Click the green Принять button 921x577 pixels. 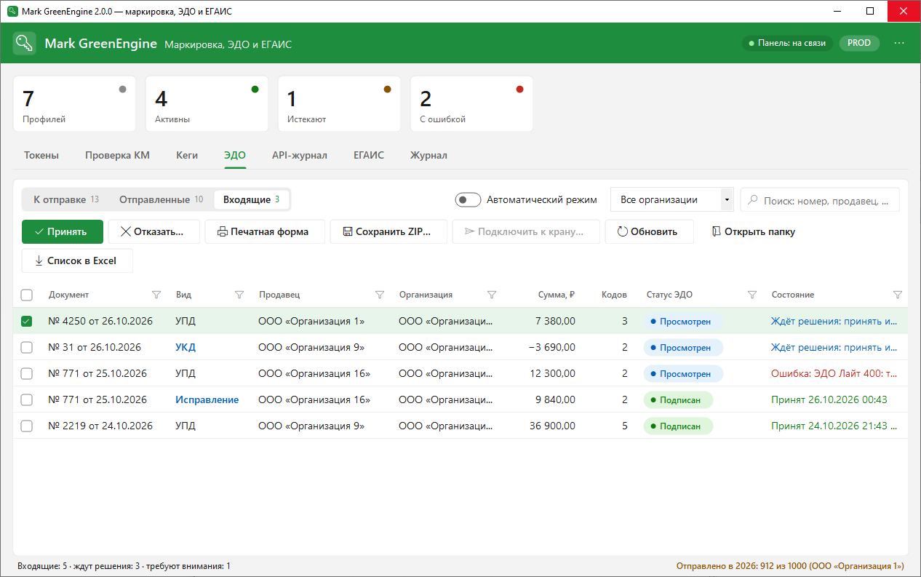point(63,231)
